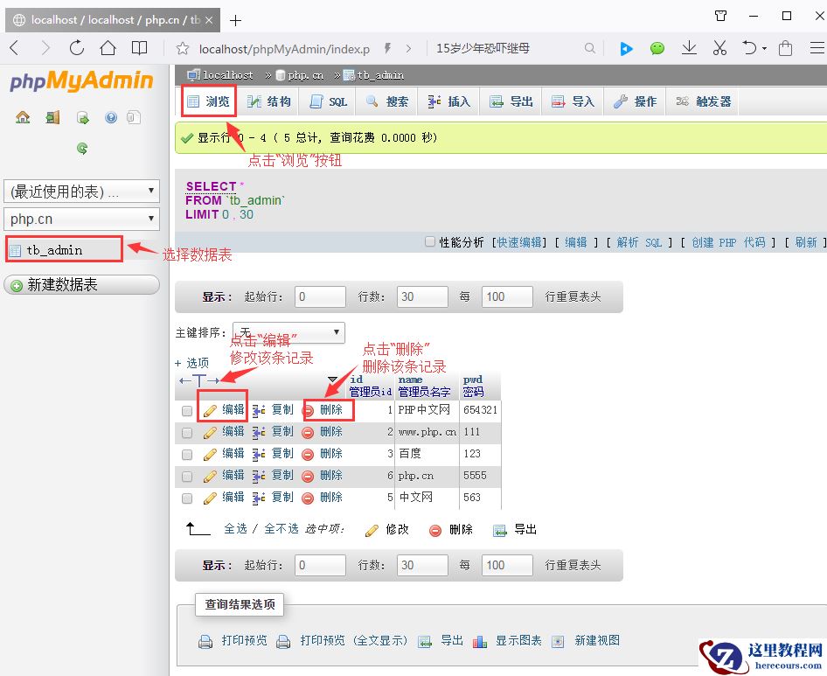This screenshot has height=676, width=827.
Task: Click the 新建数据表 create table button
Action: tap(82, 285)
